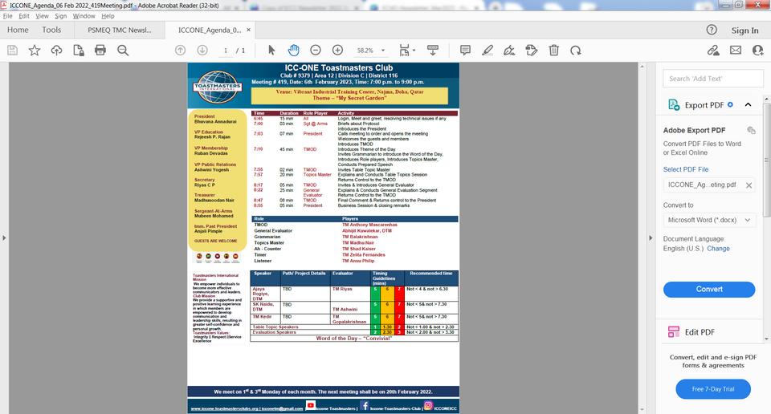
Task: Open the File menu
Action: pos(7,16)
